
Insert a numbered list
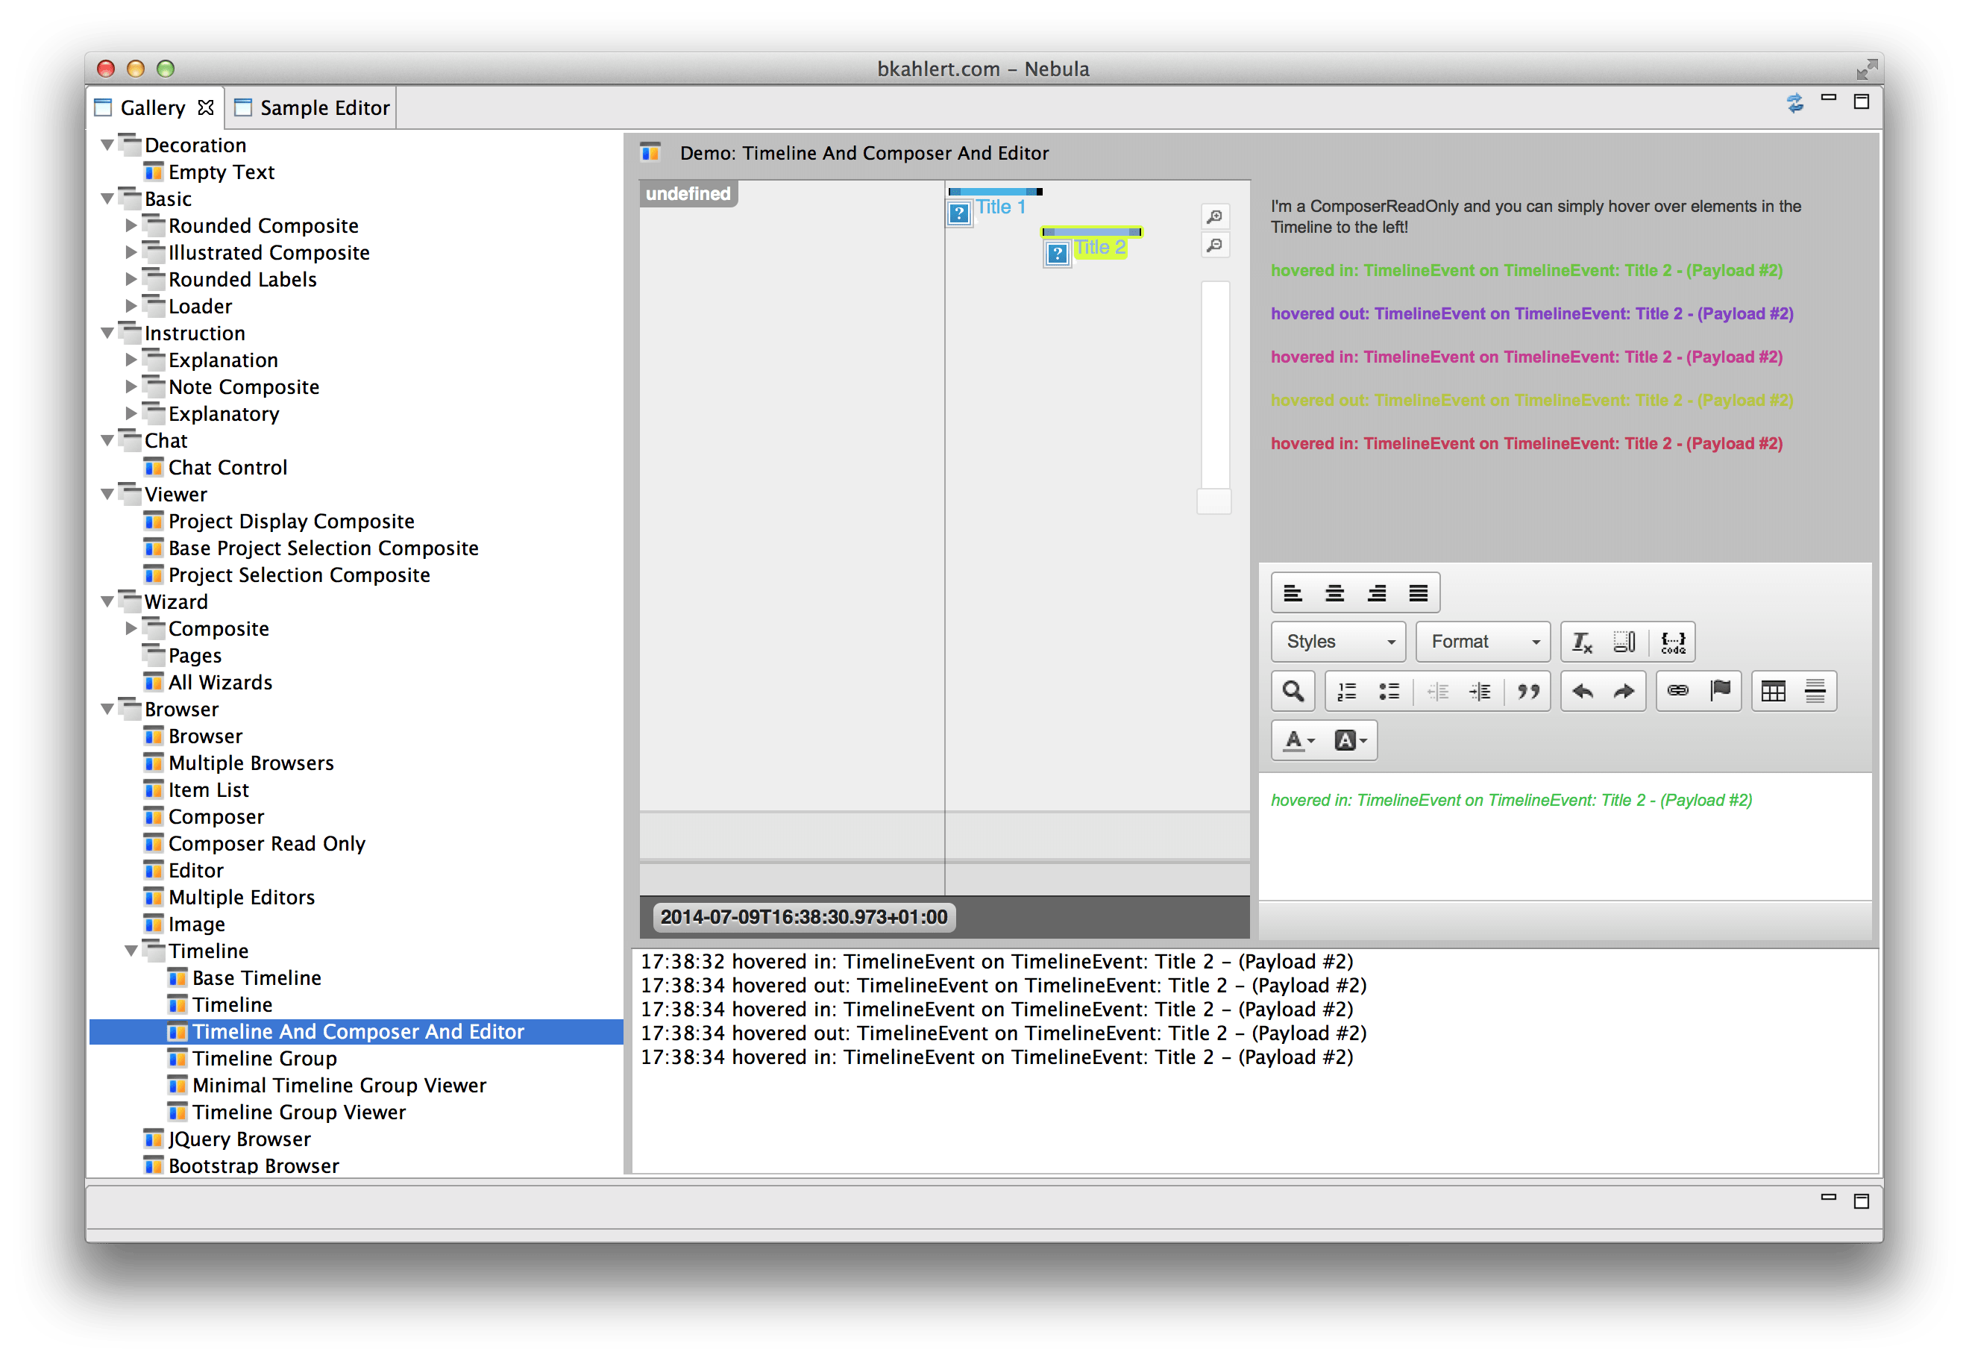point(1347,691)
